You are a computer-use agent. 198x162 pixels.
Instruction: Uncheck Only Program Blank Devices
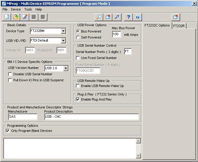click(x=8, y=131)
